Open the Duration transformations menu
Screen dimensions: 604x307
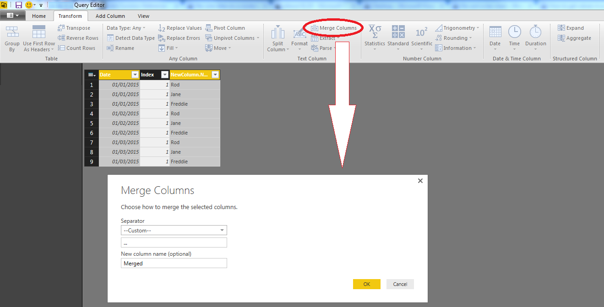535,38
